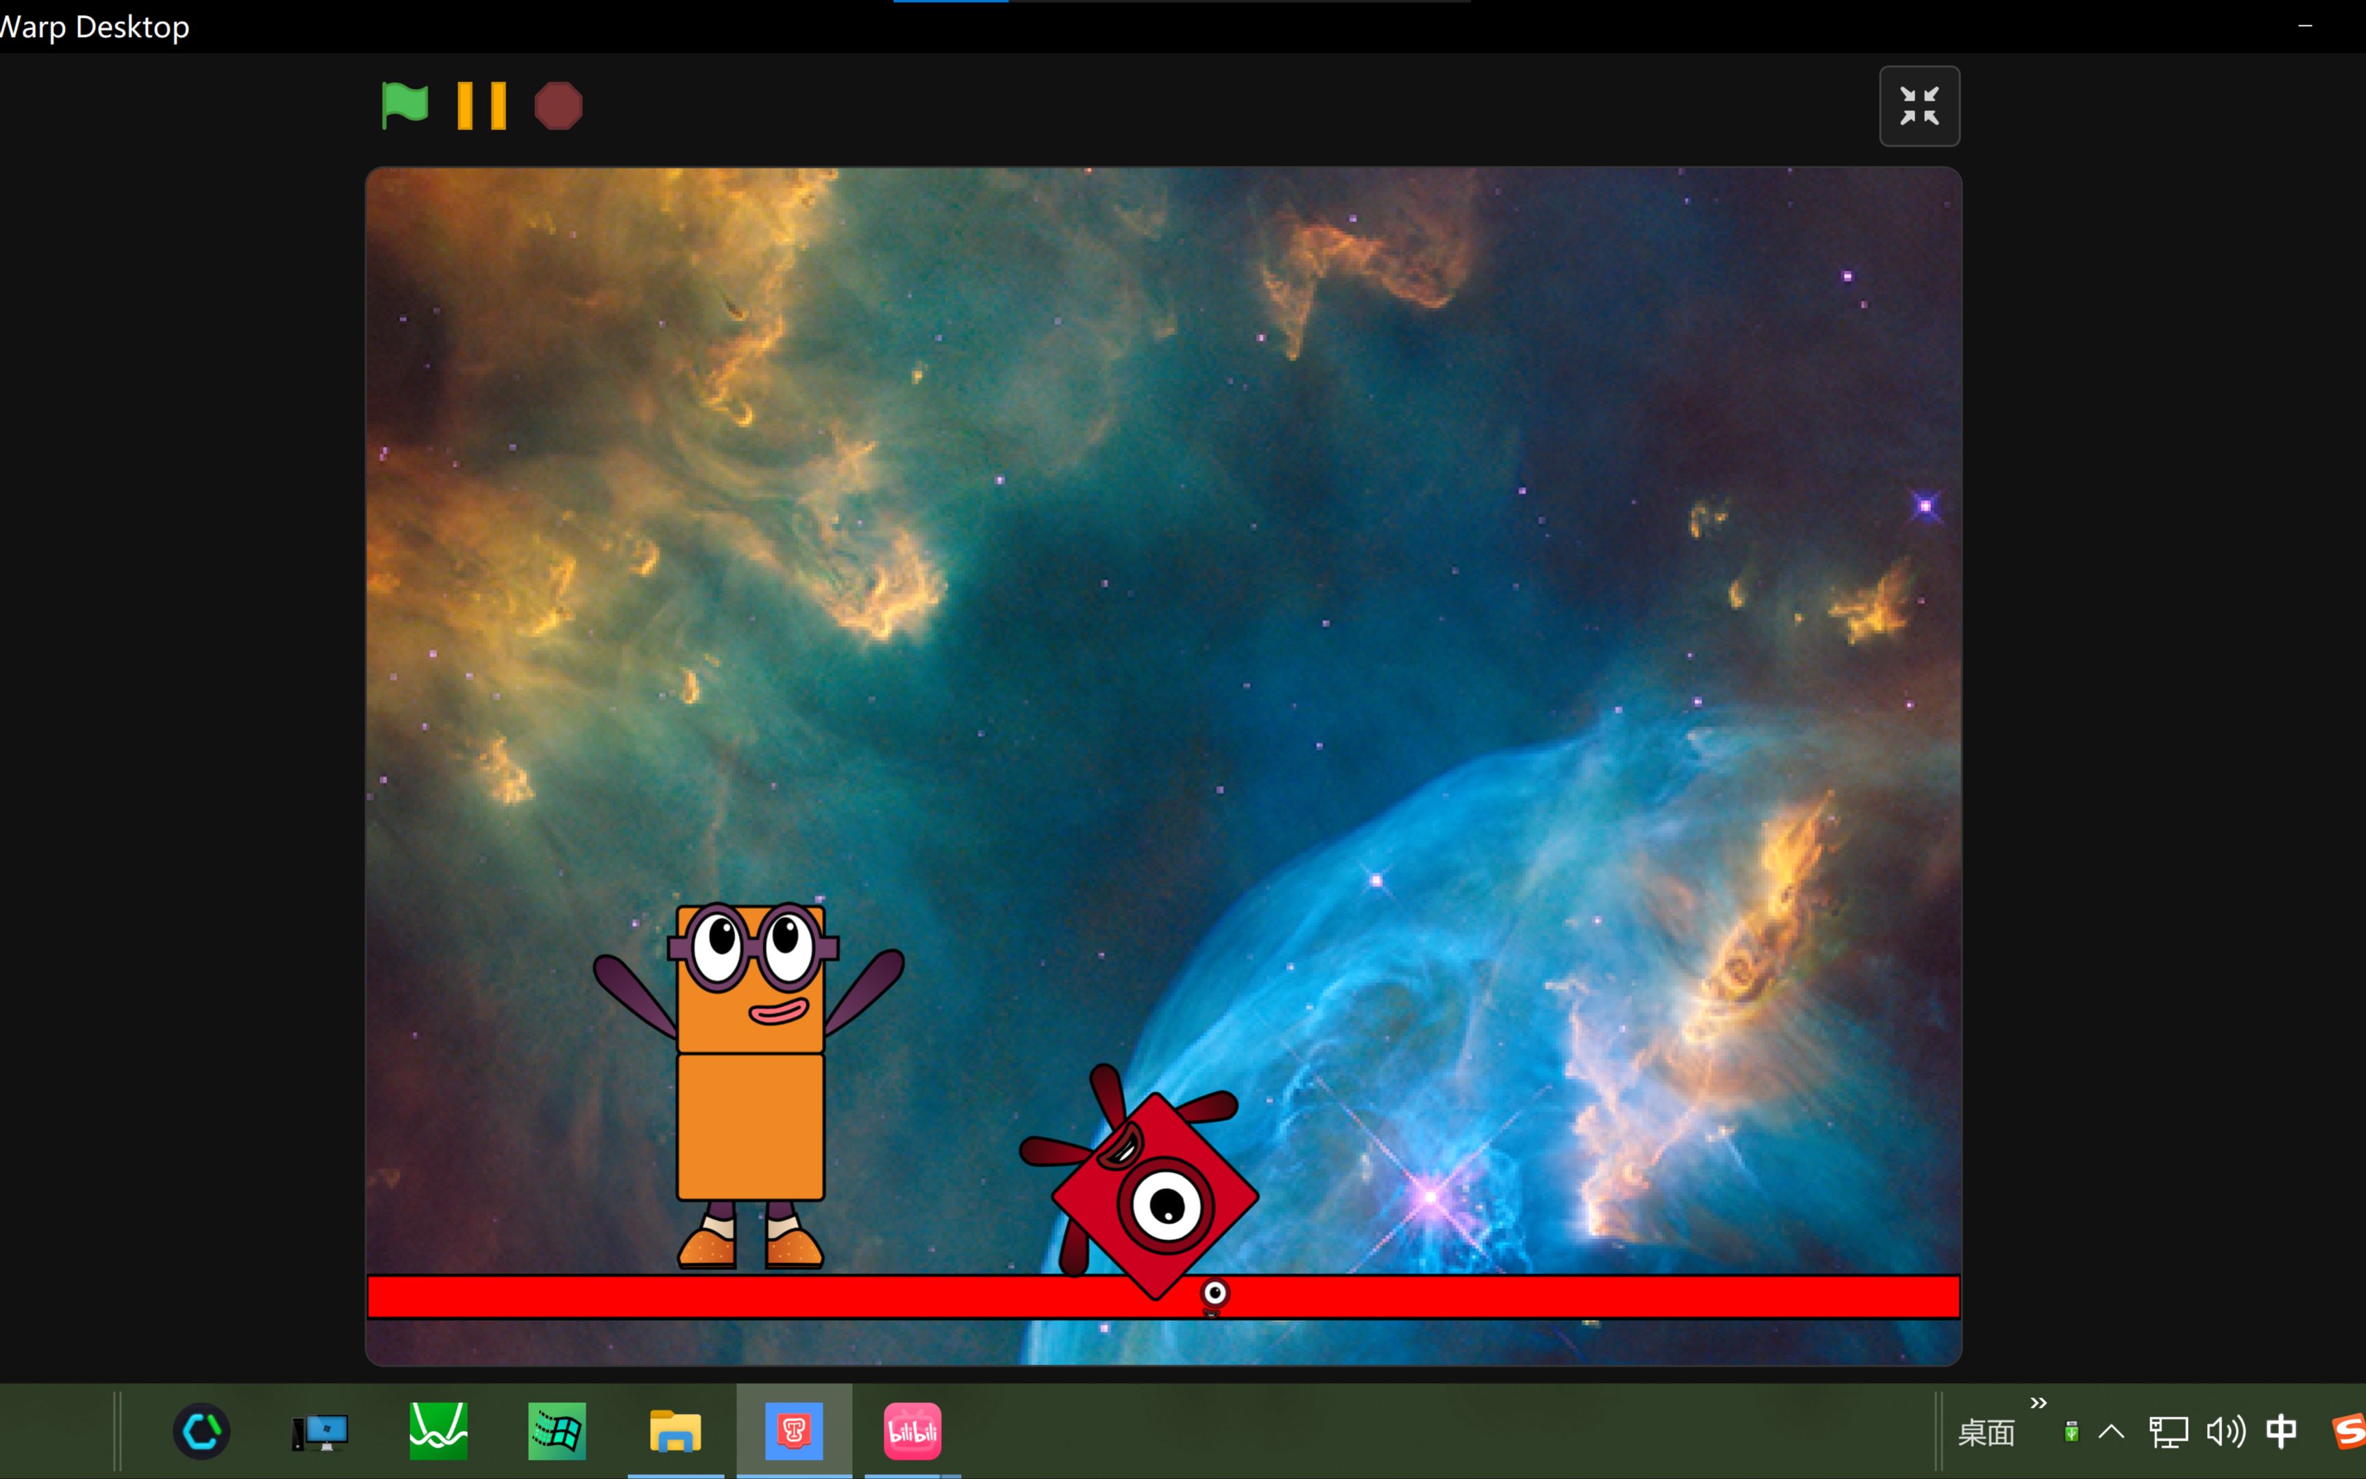Expand the desktop toolbar double-chevron
The image size is (2366, 1479).
pos(2039,1403)
